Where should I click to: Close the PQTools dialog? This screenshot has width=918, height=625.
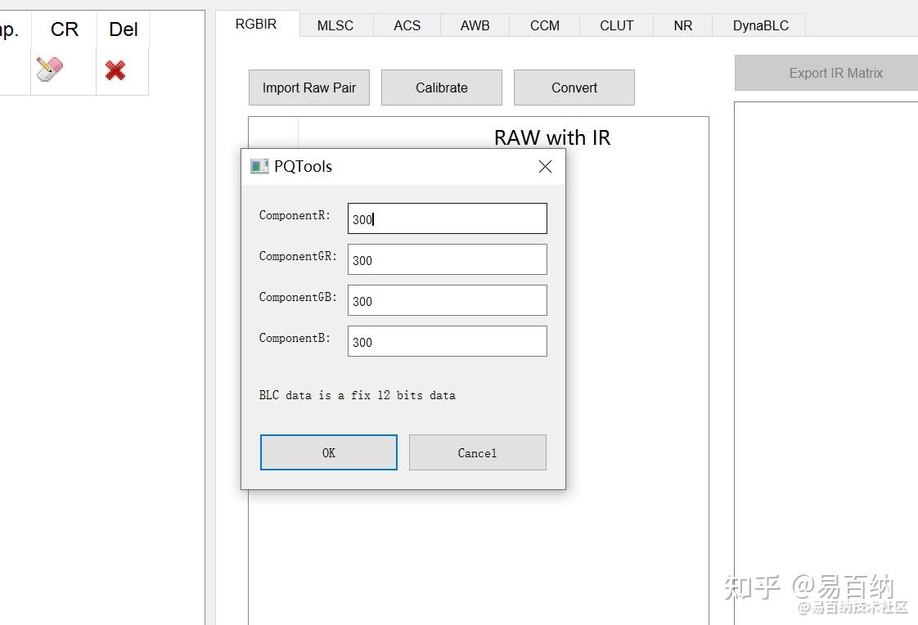click(545, 165)
